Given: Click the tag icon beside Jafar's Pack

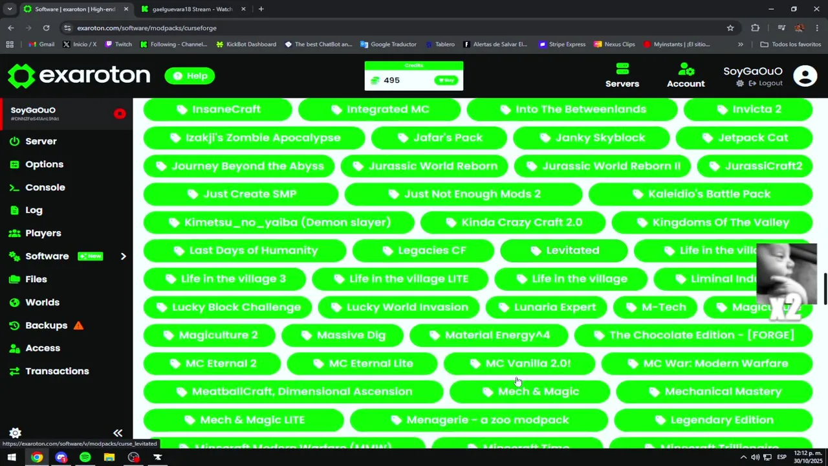Looking at the screenshot, I should pos(404,138).
